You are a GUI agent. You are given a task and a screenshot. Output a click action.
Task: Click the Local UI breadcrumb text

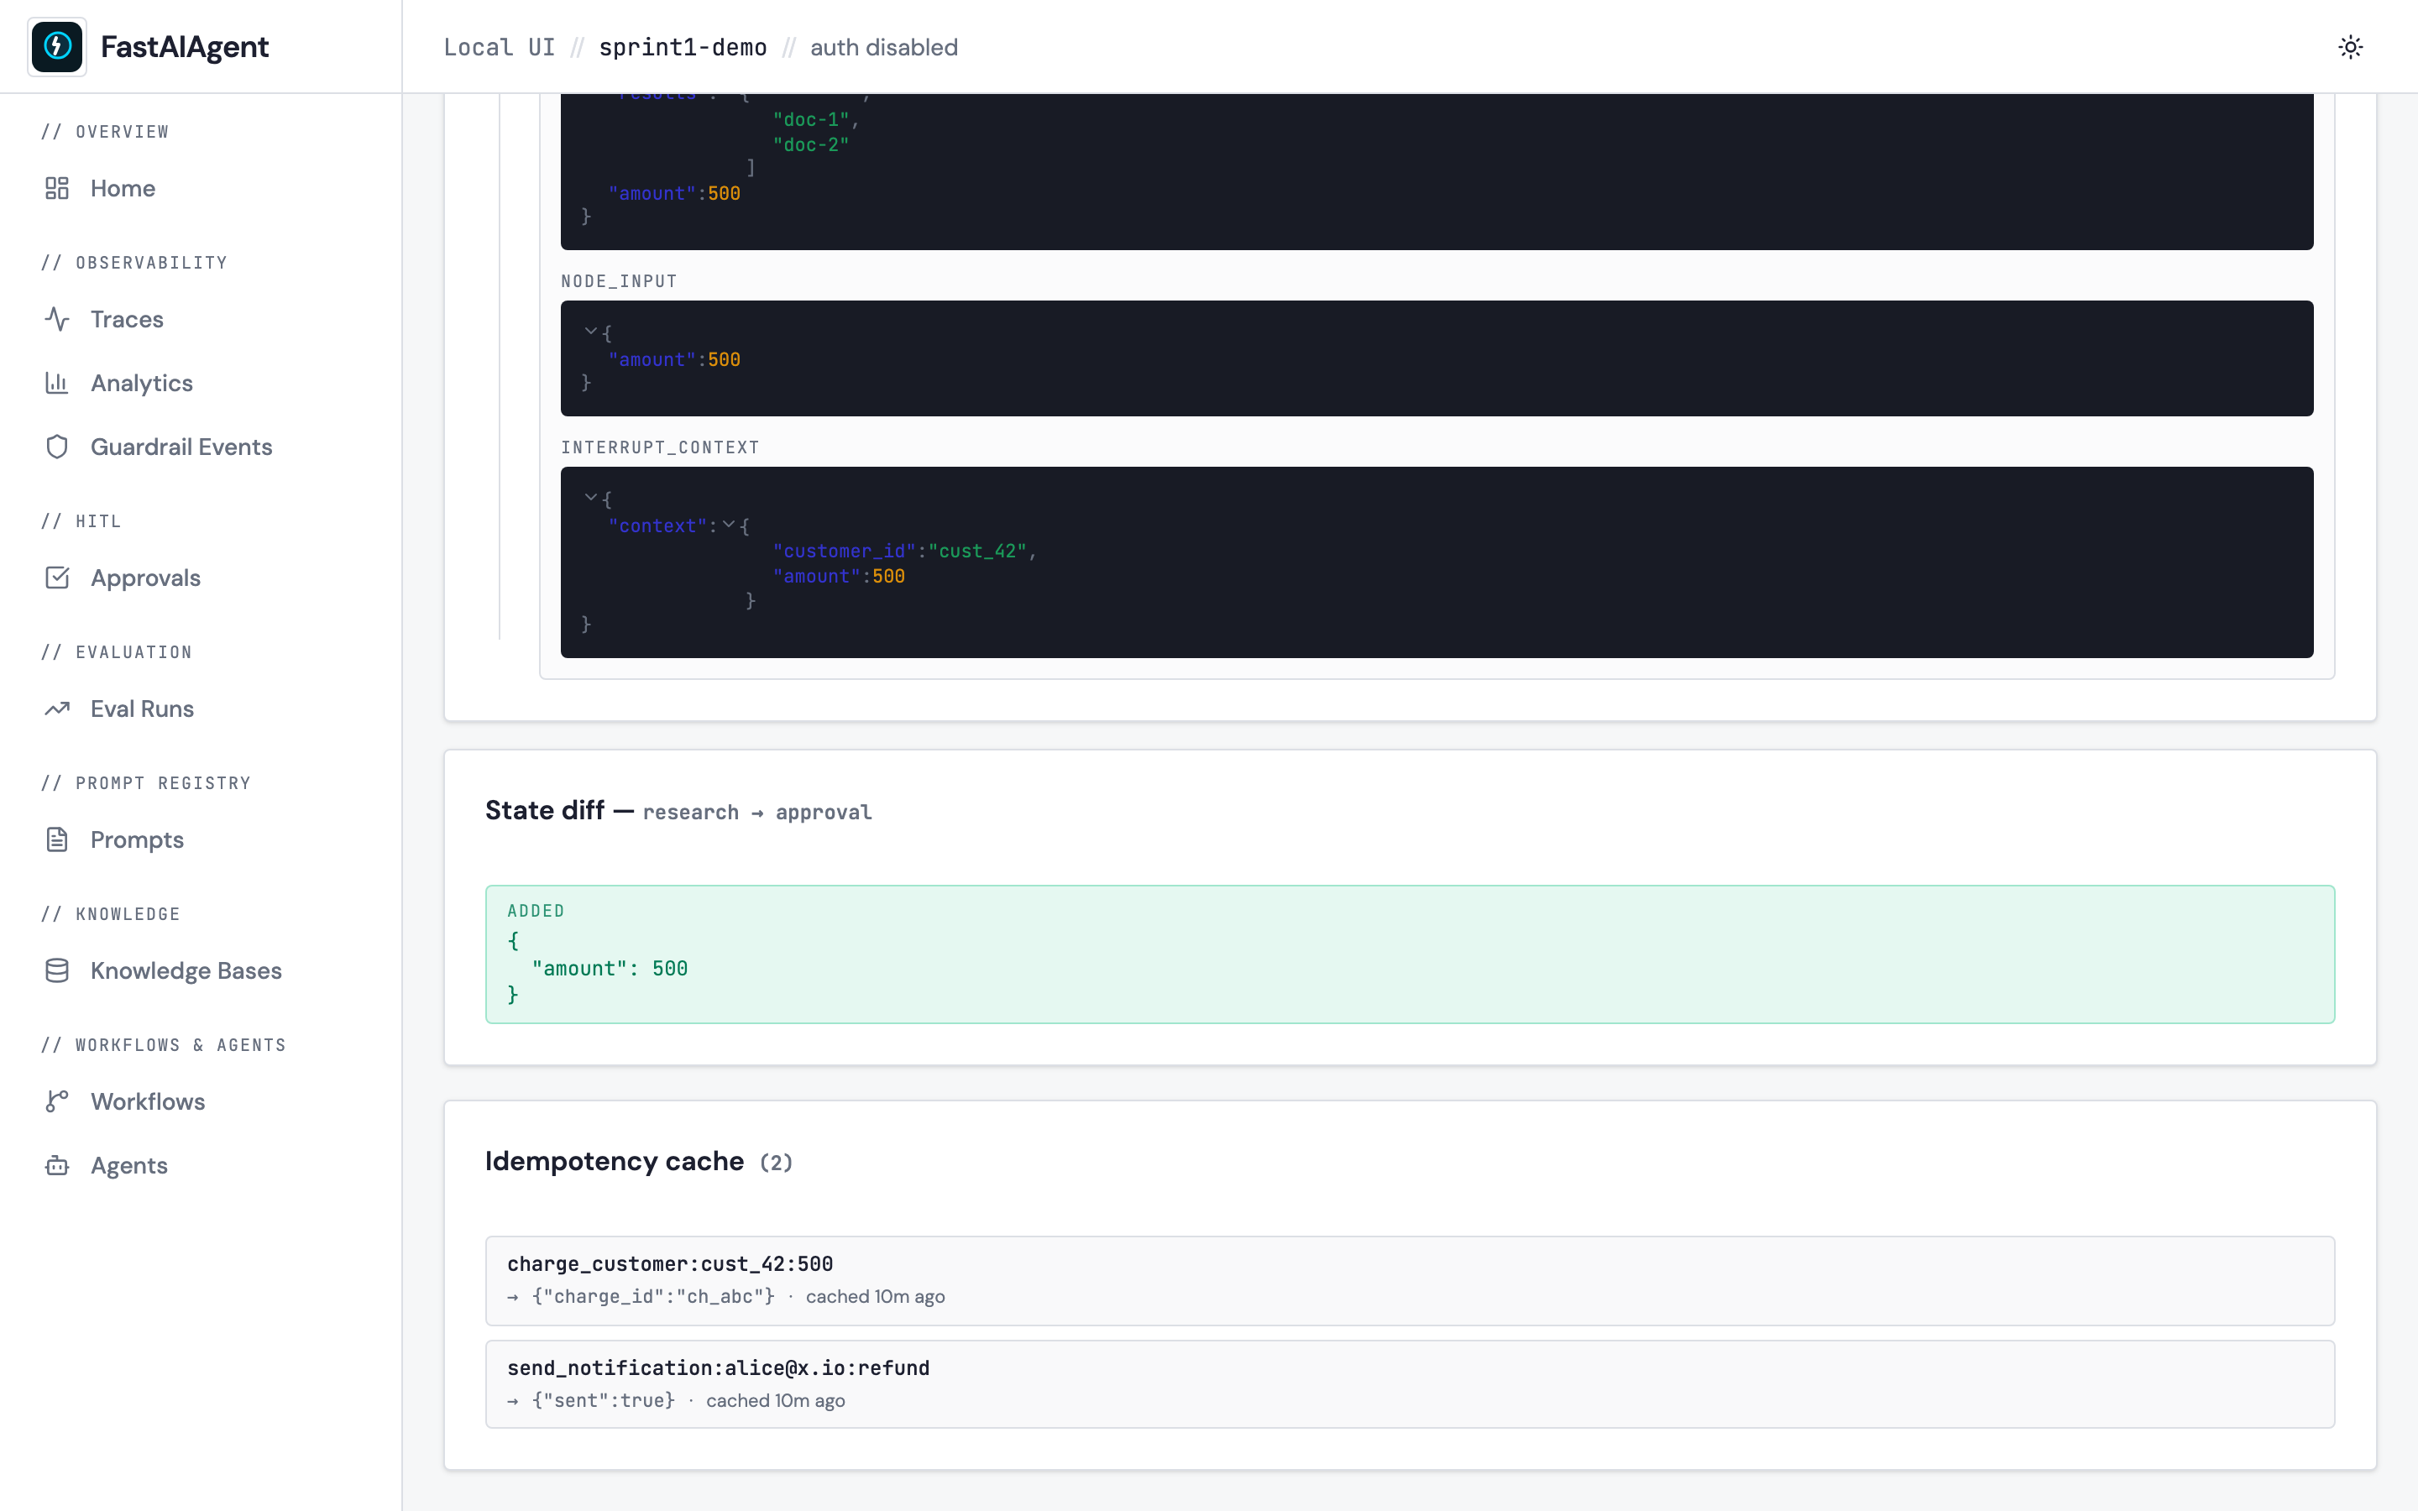tap(500, 47)
